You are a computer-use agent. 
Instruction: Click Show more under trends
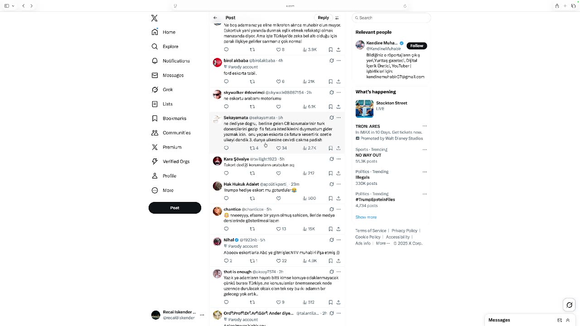366,217
